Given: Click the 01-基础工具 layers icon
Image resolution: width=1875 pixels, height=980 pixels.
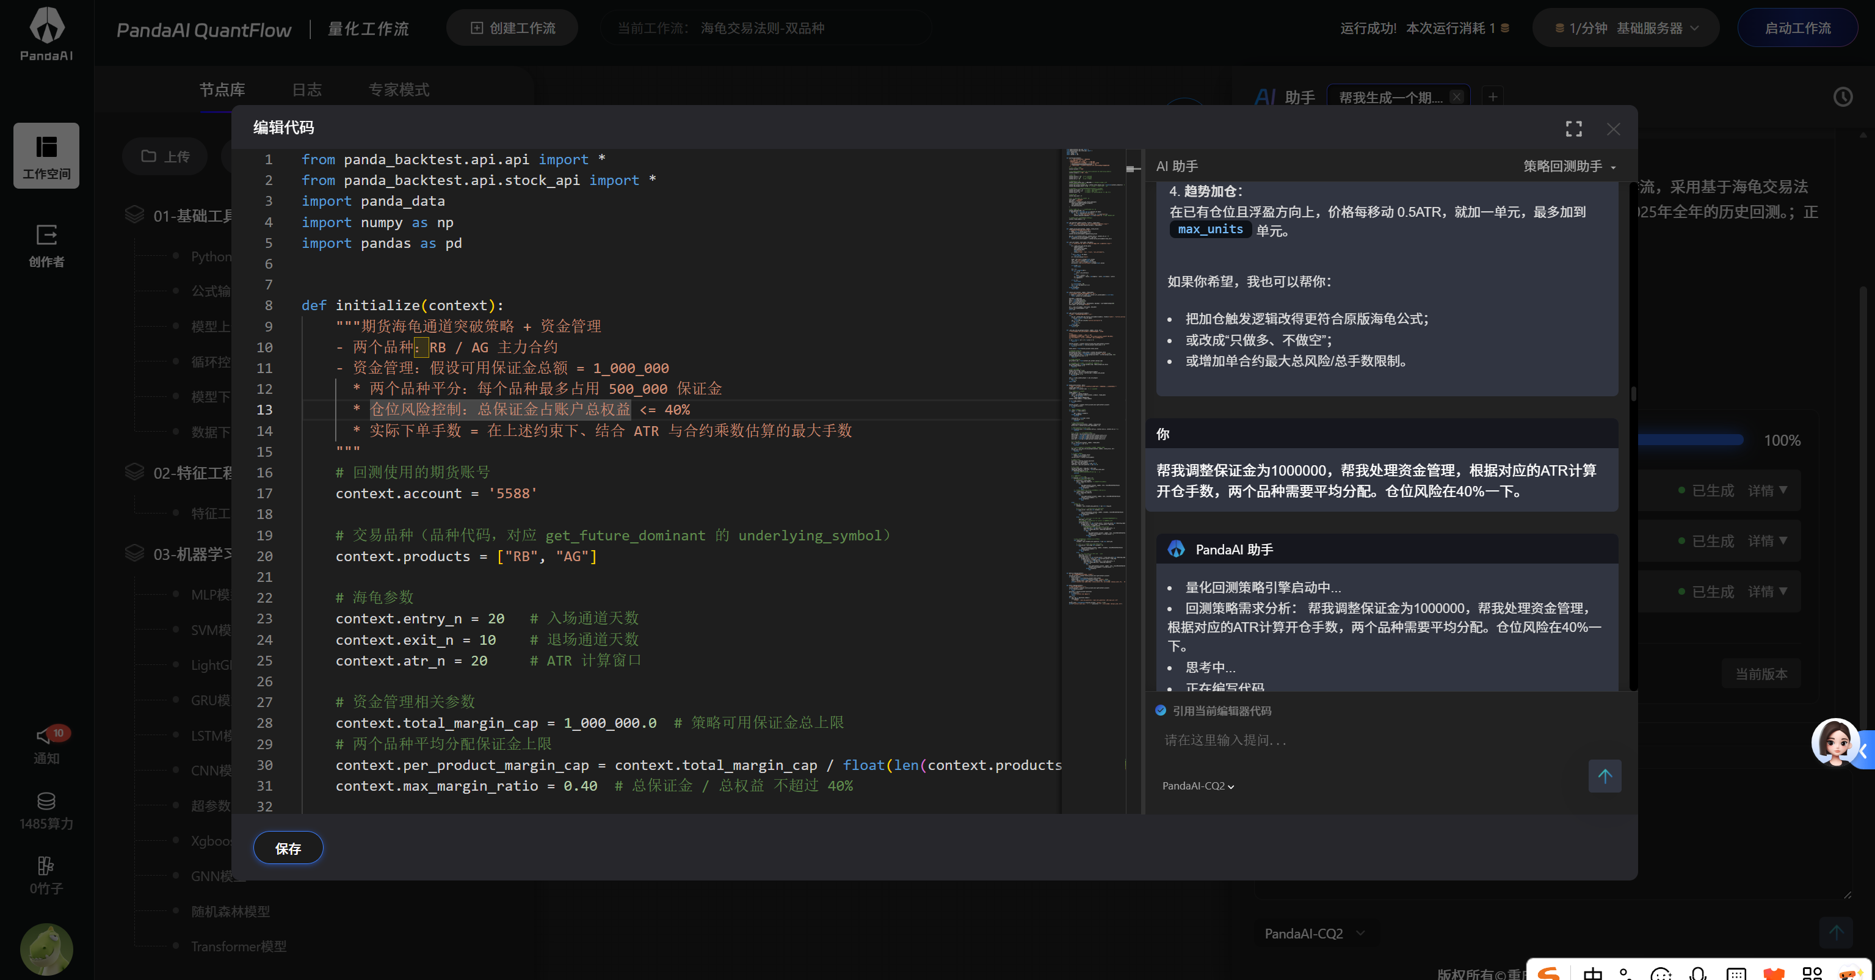Looking at the screenshot, I should pyautogui.click(x=135, y=215).
